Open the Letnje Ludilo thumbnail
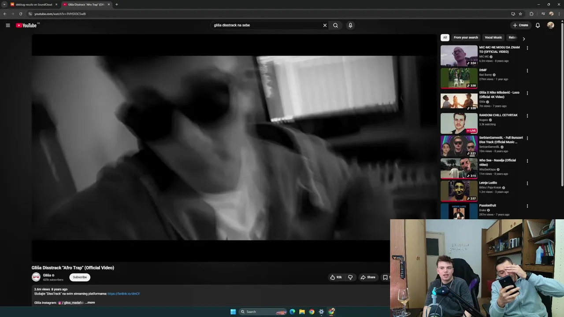 point(459,191)
